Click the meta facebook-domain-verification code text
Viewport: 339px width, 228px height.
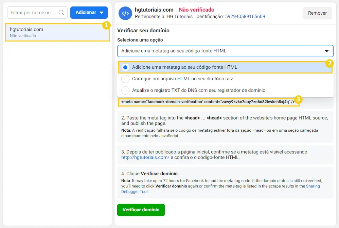click(208, 102)
